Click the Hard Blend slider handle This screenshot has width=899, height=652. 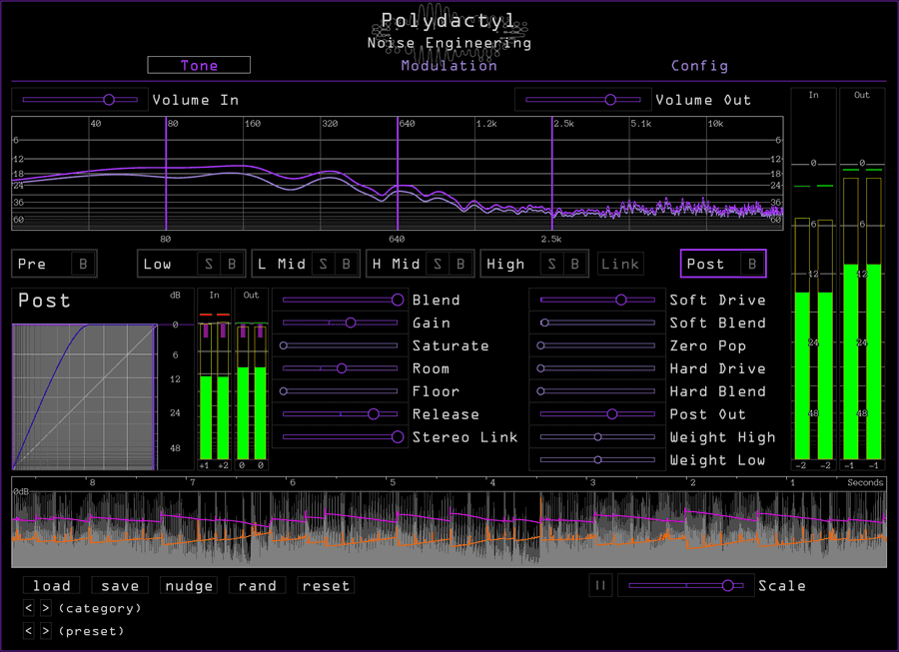click(540, 391)
